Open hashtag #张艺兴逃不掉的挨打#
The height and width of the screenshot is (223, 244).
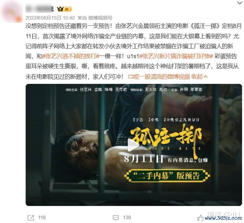click(x=71, y=56)
